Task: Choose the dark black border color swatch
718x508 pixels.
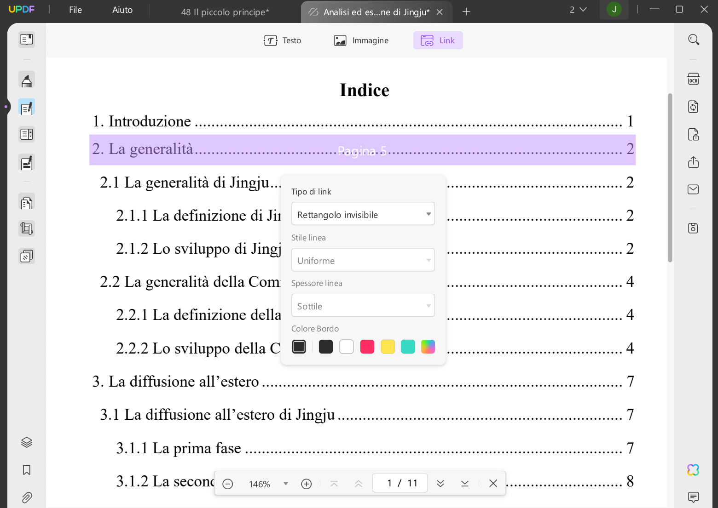Action: click(x=326, y=347)
